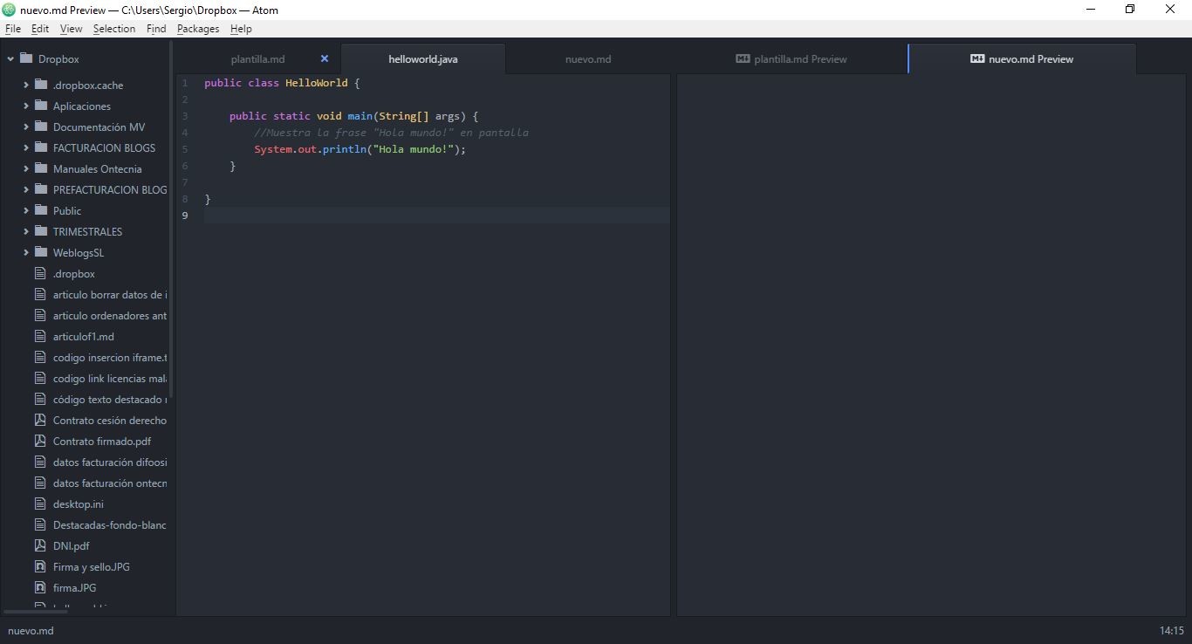The height and width of the screenshot is (644, 1192).
Task: Expand the Aplicaciones folder
Action: [x=26, y=106]
